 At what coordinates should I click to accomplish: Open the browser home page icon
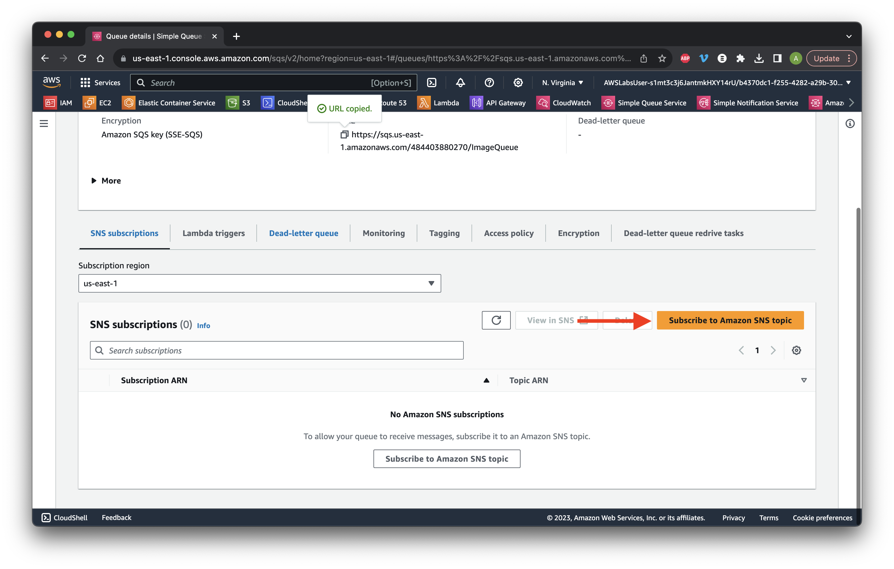100,58
